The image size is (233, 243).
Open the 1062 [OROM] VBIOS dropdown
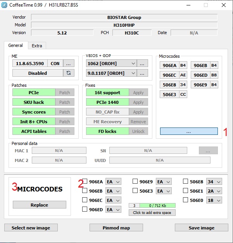point(112,64)
